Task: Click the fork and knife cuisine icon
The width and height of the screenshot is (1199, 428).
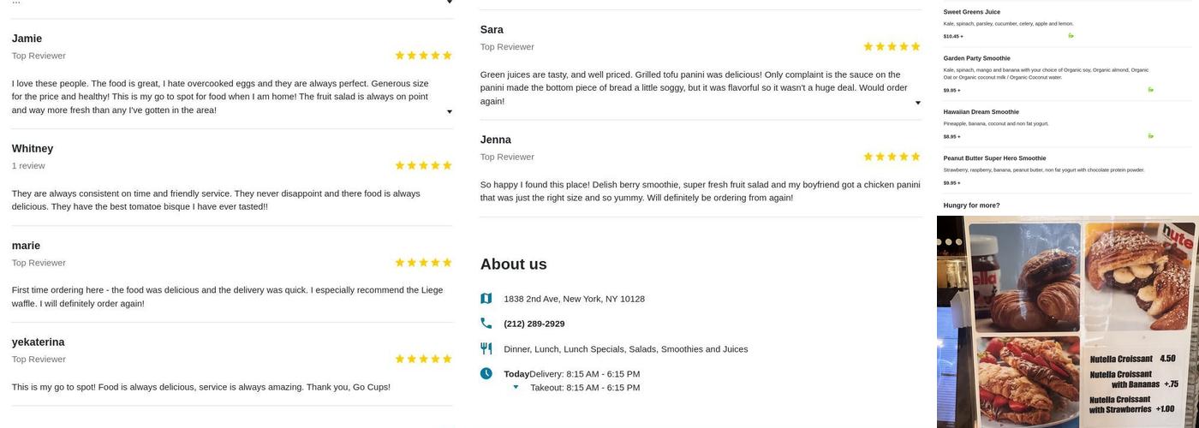Action: (x=486, y=348)
